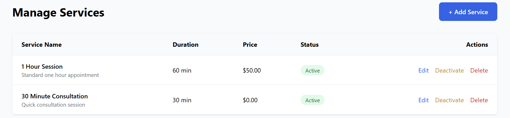Select the Actions column header
The width and height of the screenshot is (510, 118).
tap(477, 45)
